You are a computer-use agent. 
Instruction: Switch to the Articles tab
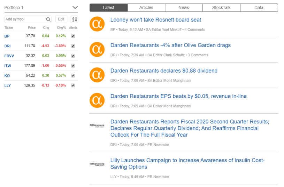tap(146, 8)
